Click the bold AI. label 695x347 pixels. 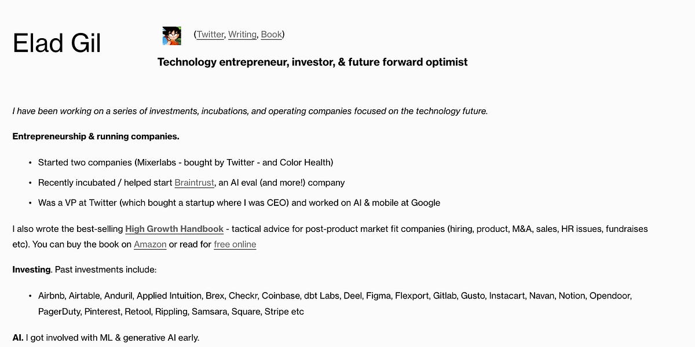(x=18, y=338)
